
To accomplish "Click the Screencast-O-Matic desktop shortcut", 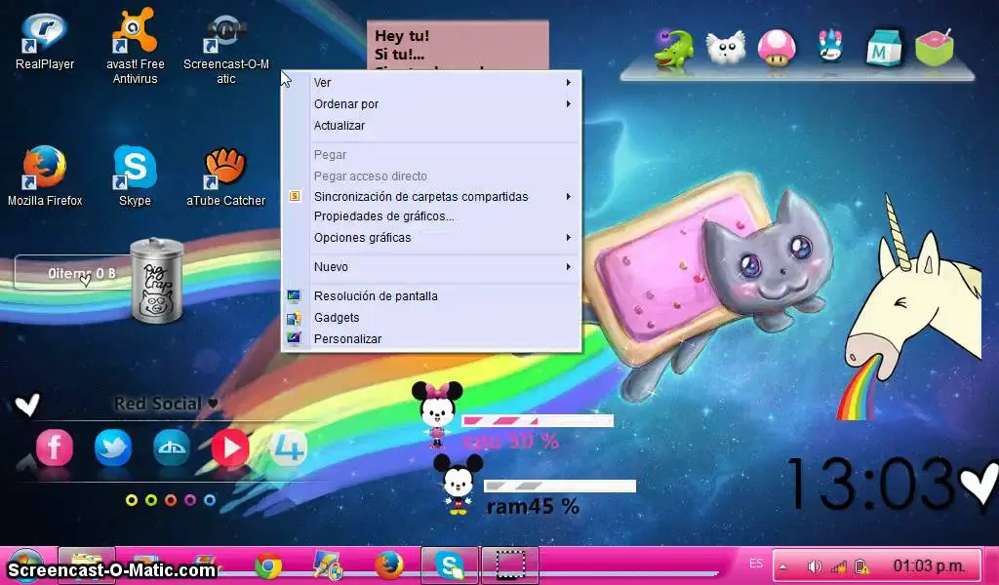I will point(226,50).
